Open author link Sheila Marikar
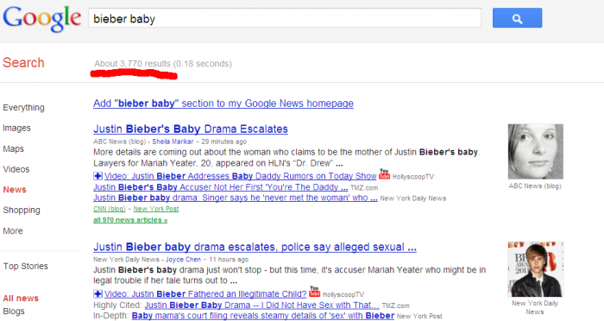This screenshot has height=321, width=604. (173, 142)
